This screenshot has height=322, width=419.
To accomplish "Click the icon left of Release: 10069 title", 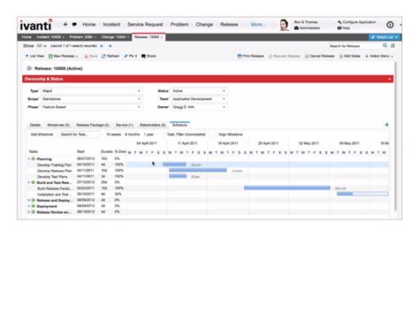I will click(29, 68).
